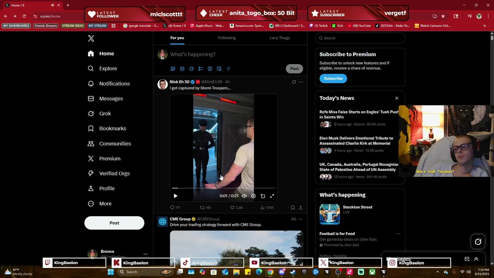494x278 pixels.
Task: Show more bookmarks chevron
Action: tap(485, 26)
